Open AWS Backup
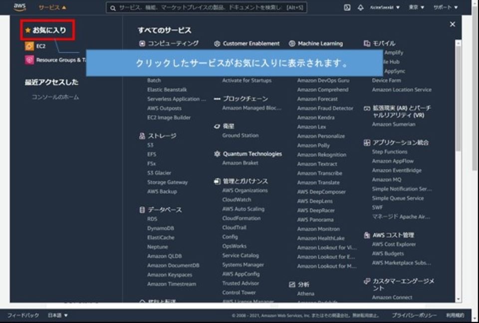 coord(162,191)
